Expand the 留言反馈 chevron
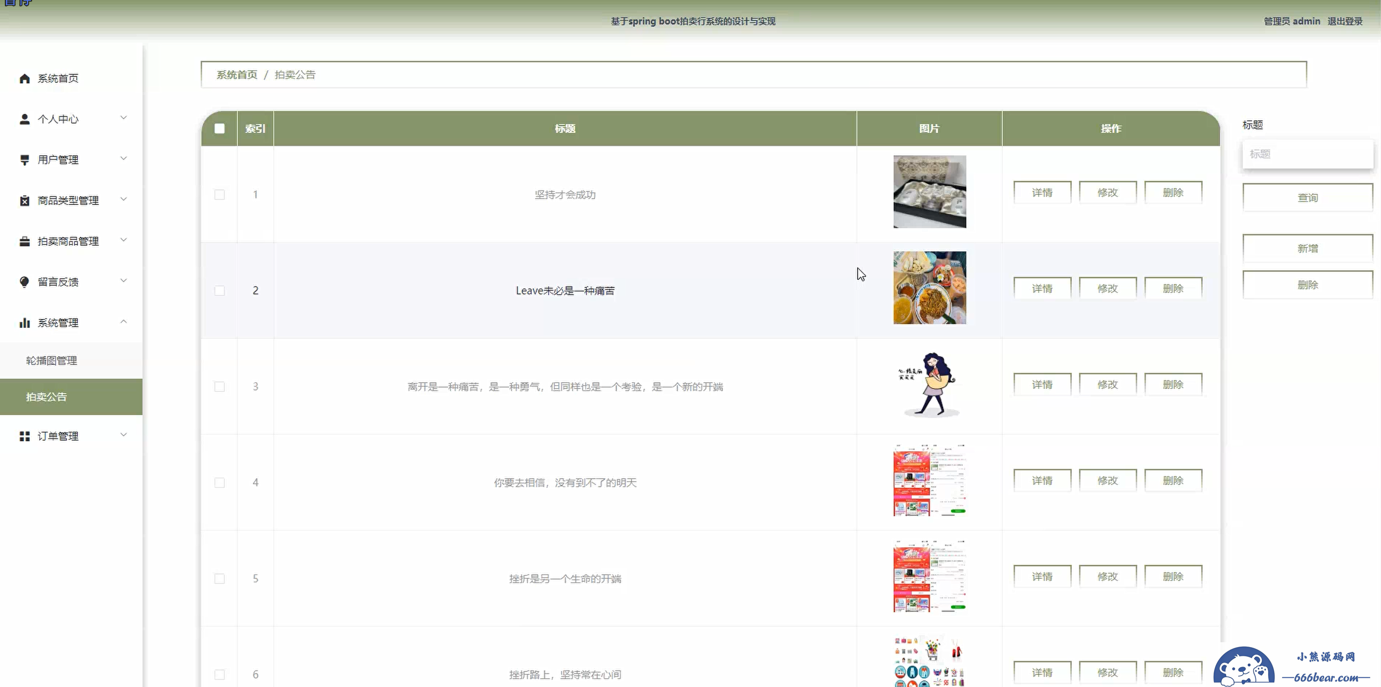This screenshot has width=1381, height=687. pos(123,281)
